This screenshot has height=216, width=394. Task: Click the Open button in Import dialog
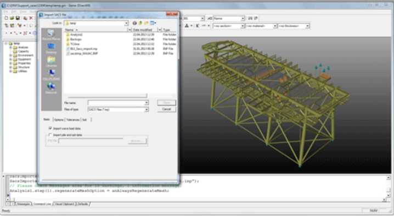point(167,103)
